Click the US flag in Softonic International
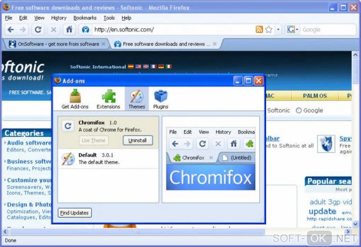 (x=138, y=66)
